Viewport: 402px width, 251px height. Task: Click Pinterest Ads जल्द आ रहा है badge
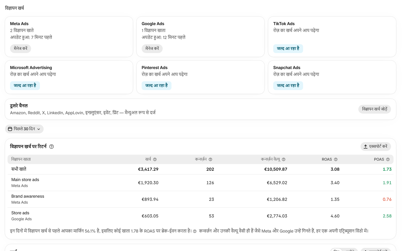tap(156, 85)
